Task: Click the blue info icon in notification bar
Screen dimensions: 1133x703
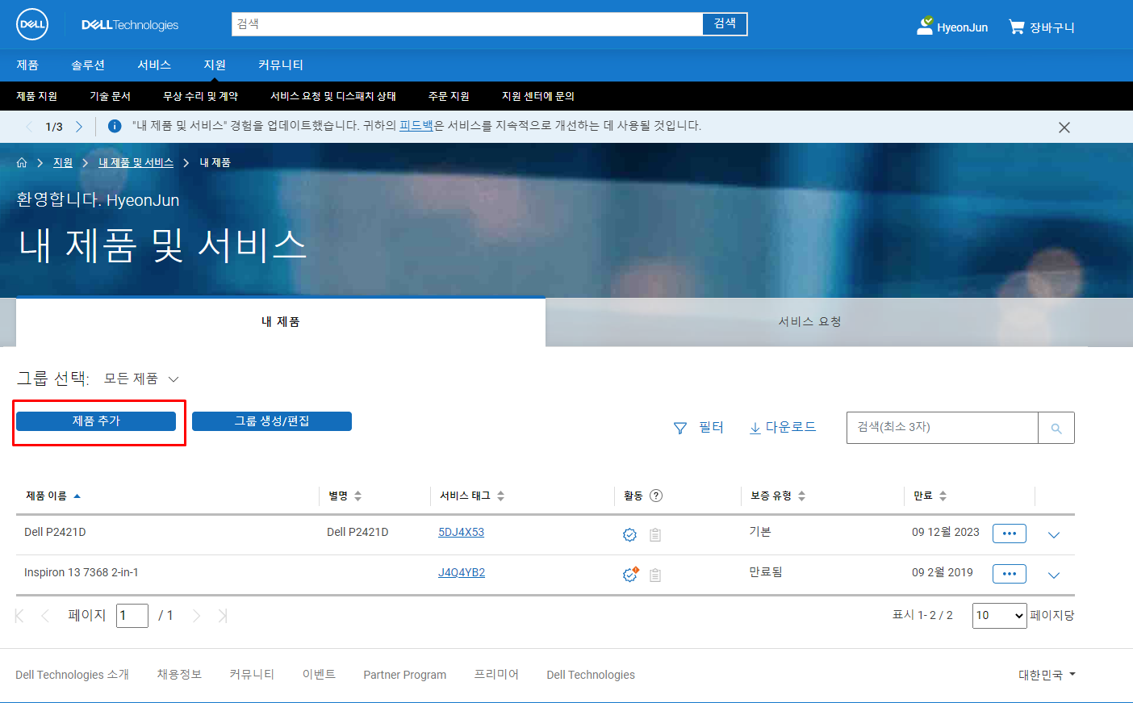Action: [115, 126]
